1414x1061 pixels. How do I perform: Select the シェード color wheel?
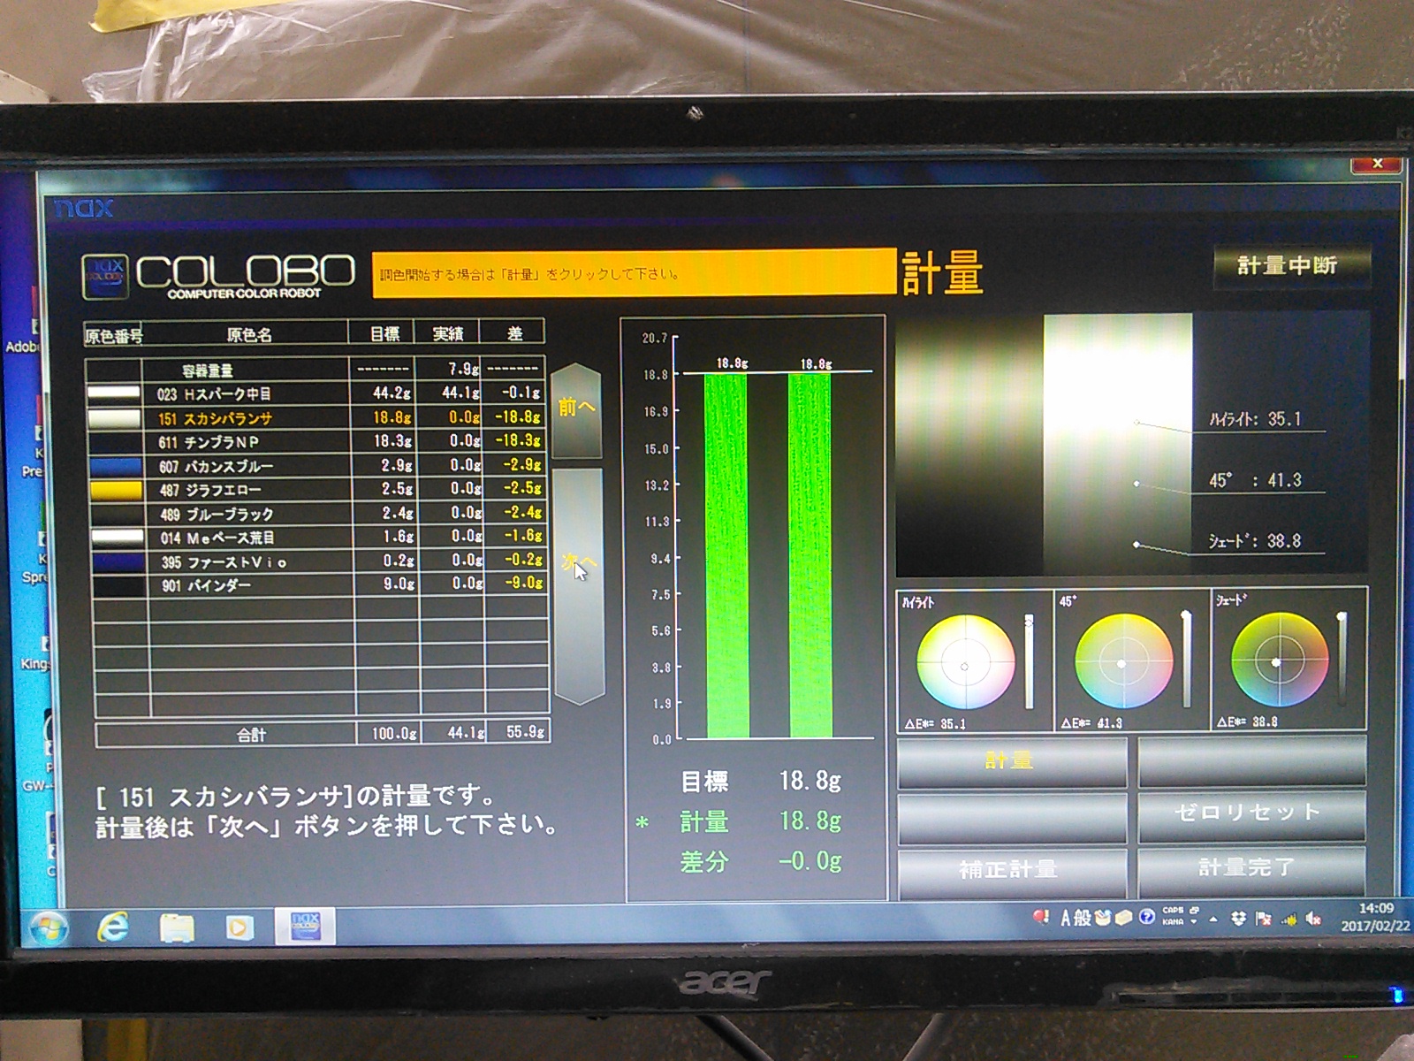[x=1279, y=660]
